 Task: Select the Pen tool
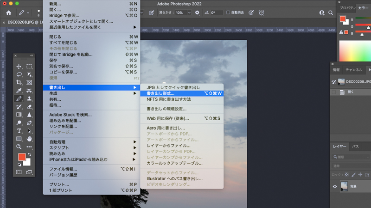coord(29,122)
